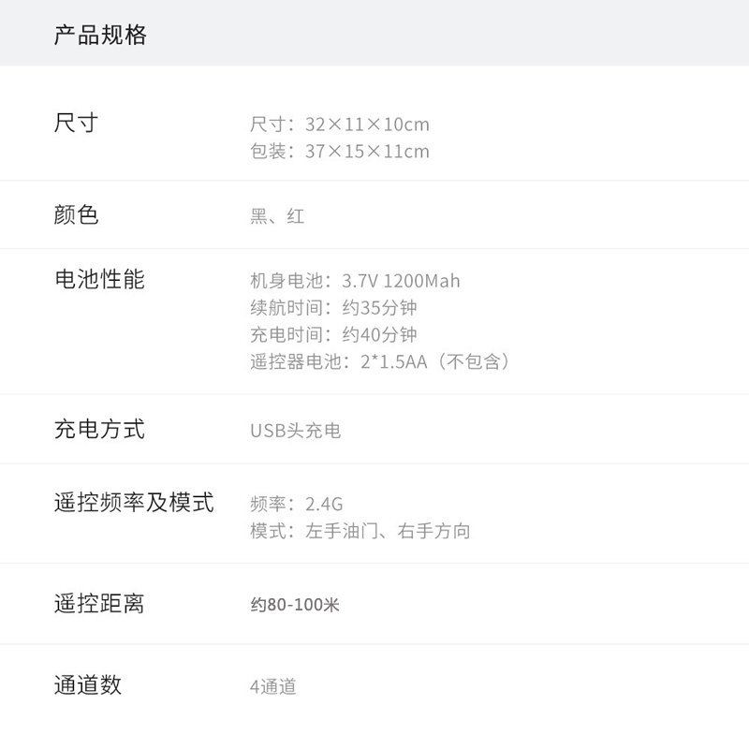Click the USB头充电 value text
The width and height of the screenshot is (749, 749).
pyautogui.click(x=295, y=432)
